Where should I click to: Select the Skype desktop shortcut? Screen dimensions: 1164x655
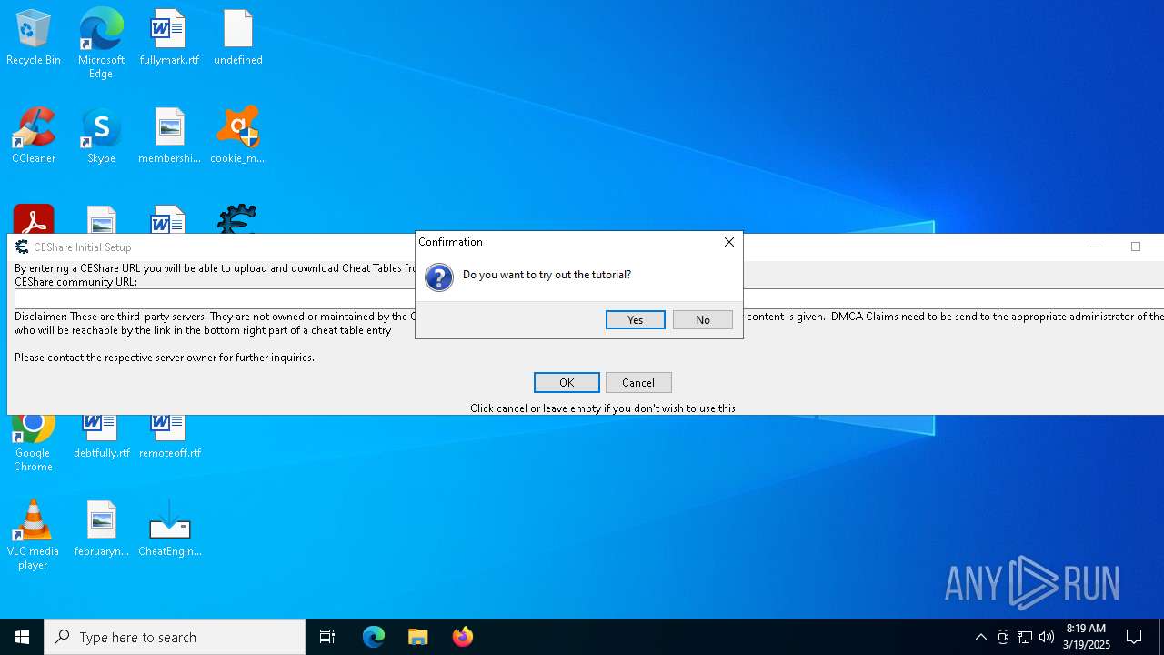click(101, 136)
